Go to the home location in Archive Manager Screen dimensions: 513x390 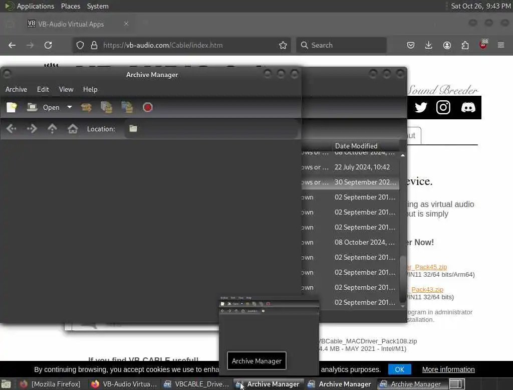(x=73, y=129)
